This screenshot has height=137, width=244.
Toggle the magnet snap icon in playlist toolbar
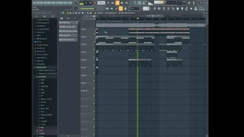click(63, 13)
